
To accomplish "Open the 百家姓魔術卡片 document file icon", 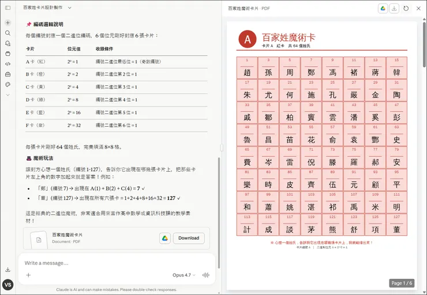I will 39,240.
